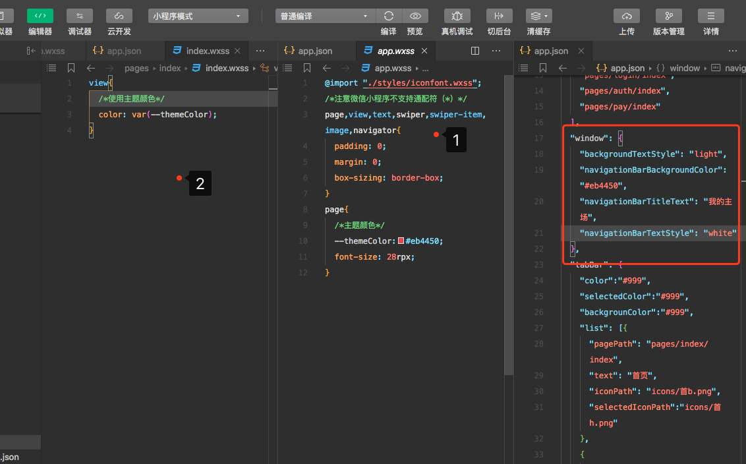
Task: Click the 预览 preview eye icon
Action: tap(415, 16)
